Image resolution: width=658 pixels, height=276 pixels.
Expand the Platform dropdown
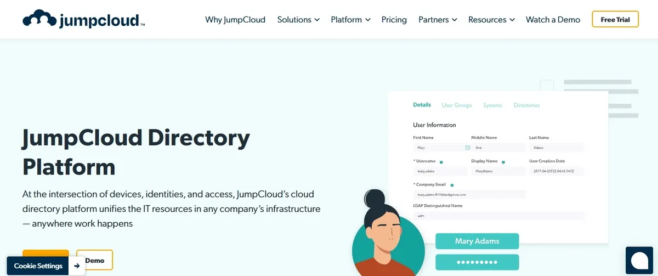pos(351,20)
